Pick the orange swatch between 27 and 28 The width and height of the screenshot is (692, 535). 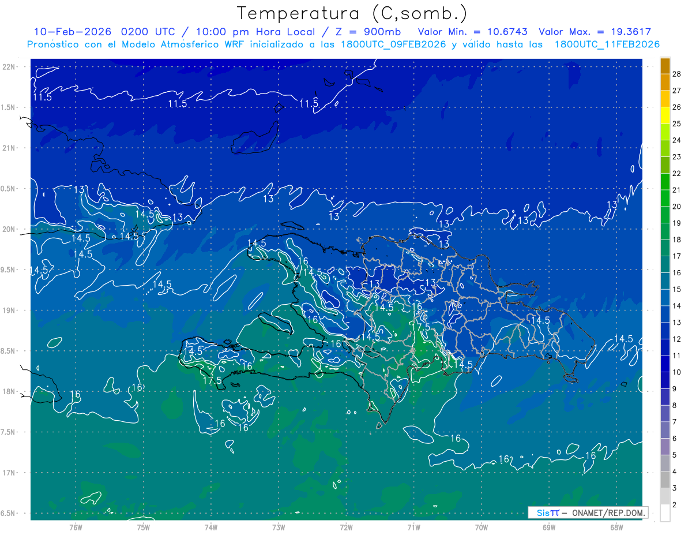665,83
